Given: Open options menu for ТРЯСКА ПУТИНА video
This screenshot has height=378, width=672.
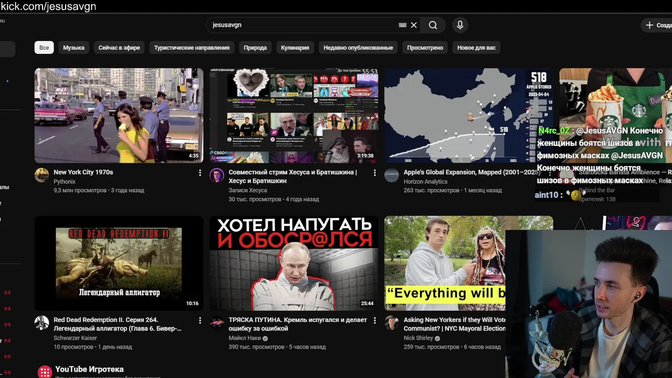Looking at the screenshot, I should 374,320.
